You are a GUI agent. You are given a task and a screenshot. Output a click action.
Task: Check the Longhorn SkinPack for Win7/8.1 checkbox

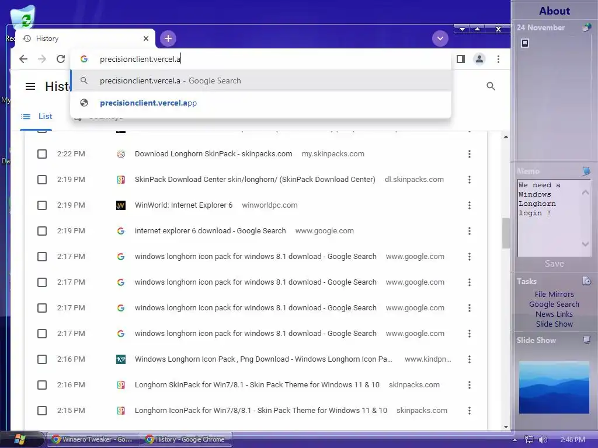[42, 385]
